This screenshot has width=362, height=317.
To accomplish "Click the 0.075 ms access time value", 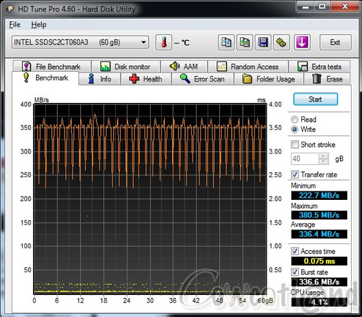I will pyautogui.click(x=319, y=261).
